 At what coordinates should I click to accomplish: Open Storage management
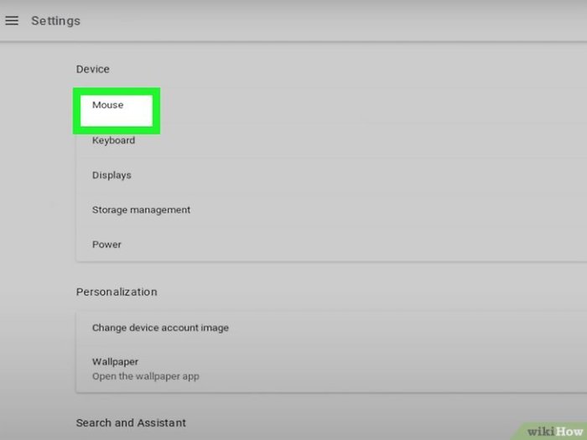[331, 210]
